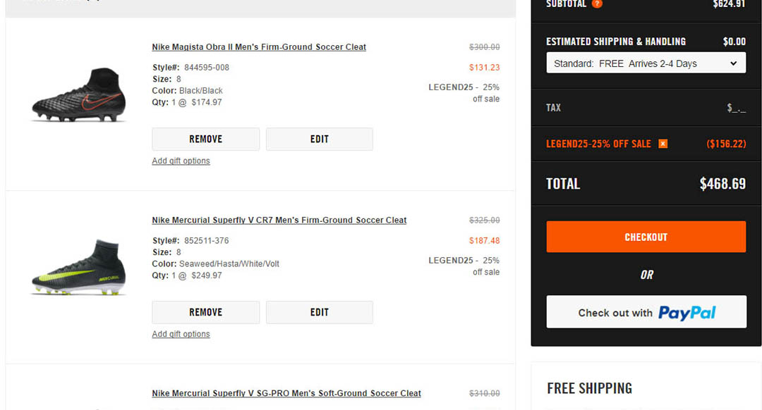Open the shipping method dropdown
The height and width of the screenshot is (410, 762).
[645, 63]
